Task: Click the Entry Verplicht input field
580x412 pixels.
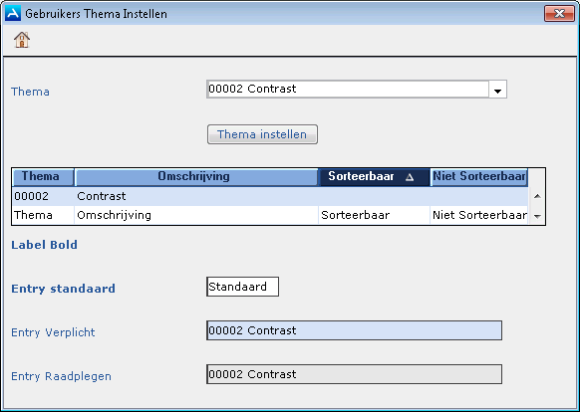Action: pyautogui.click(x=354, y=330)
